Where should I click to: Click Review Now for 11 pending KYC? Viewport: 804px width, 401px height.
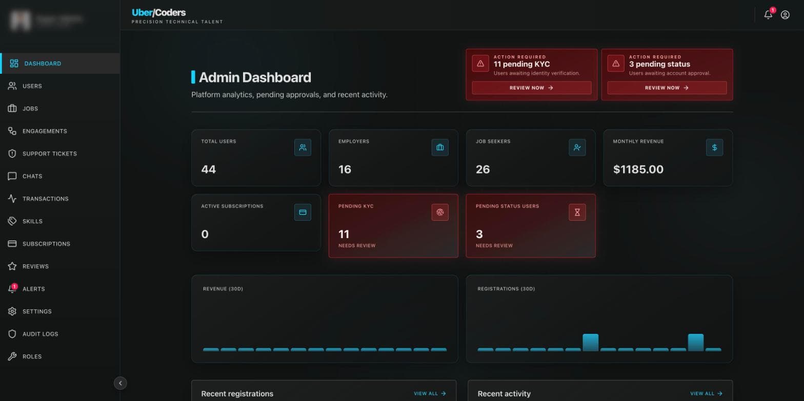532,88
